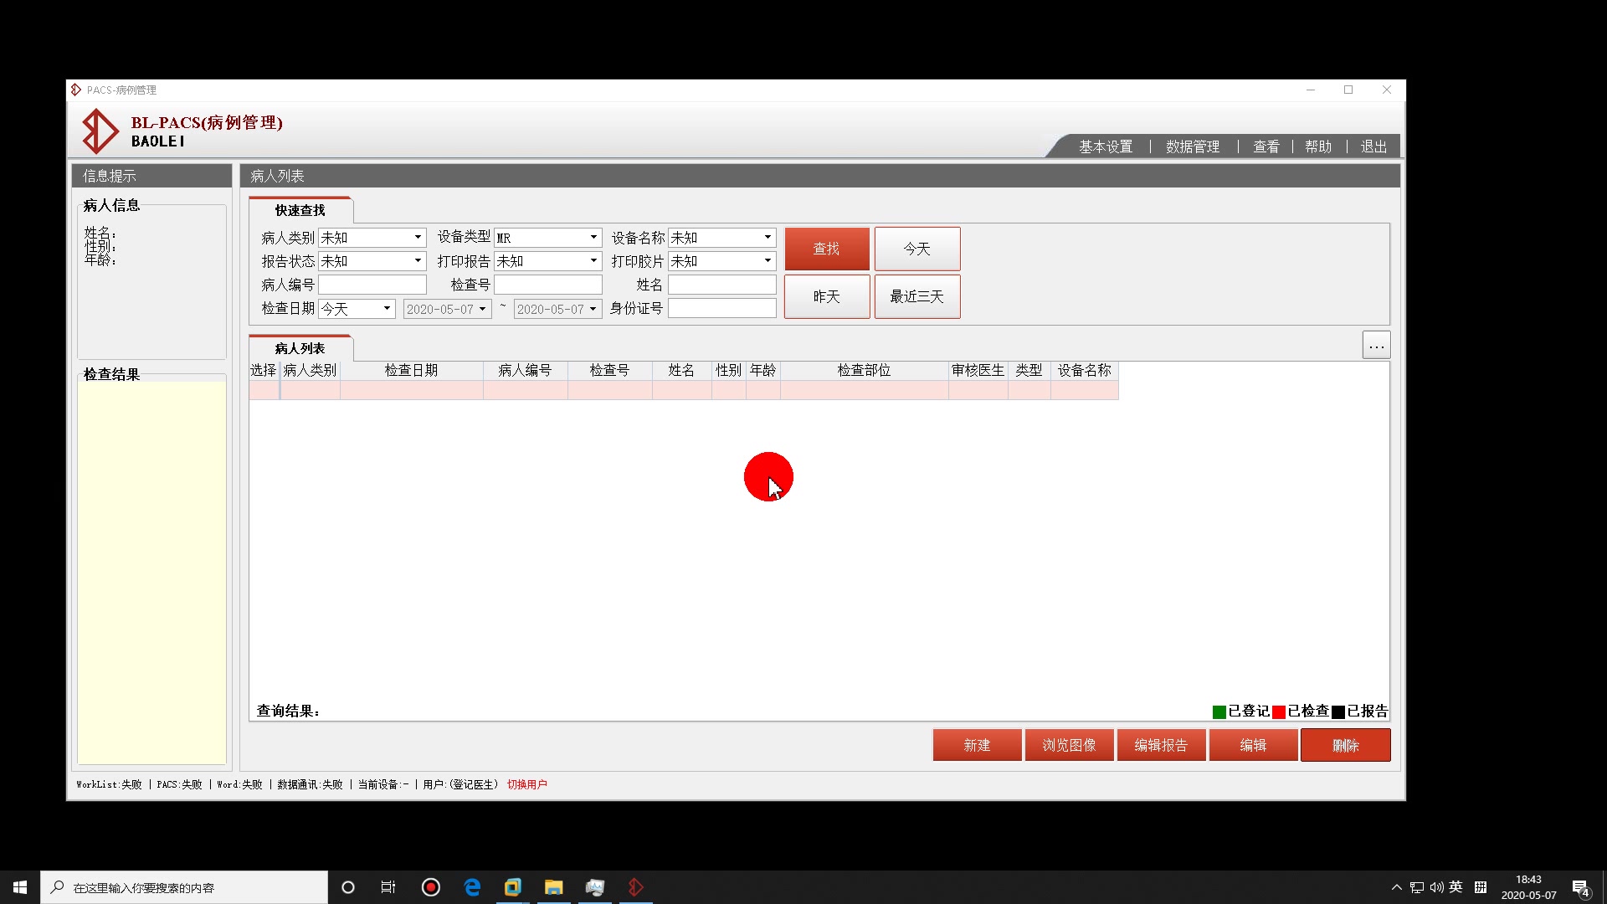Open the 报告状态 dropdown
Viewport: 1607px width, 904px height.
pyautogui.click(x=416, y=260)
